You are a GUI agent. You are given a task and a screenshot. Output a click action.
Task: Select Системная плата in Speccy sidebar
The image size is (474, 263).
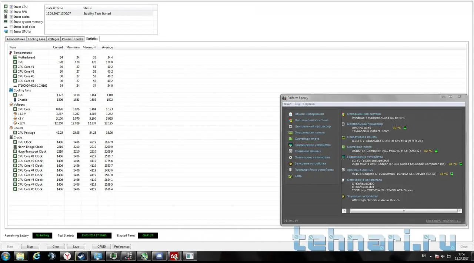pos(307,139)
